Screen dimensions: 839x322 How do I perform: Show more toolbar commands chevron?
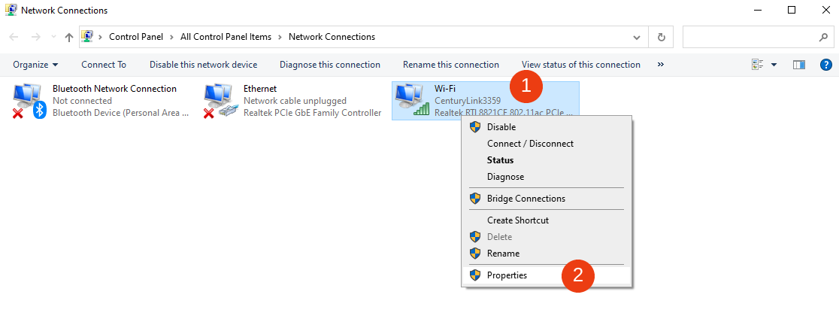coord(660,65)
